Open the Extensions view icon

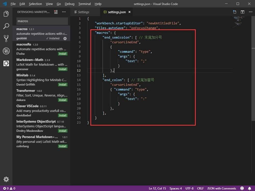[6, 63]
